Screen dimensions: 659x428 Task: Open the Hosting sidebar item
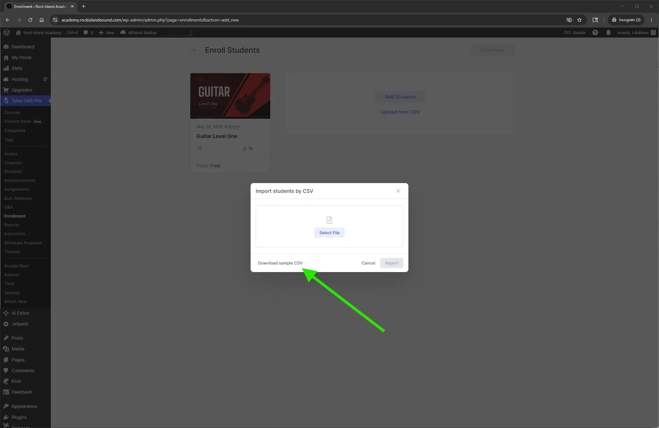tap(20, 79)
